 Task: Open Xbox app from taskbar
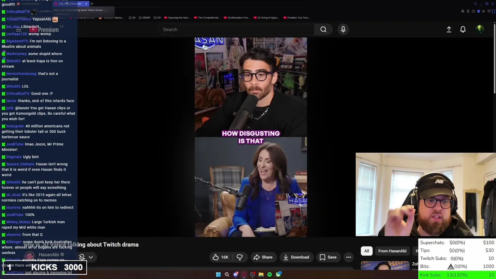coord(278,275)
